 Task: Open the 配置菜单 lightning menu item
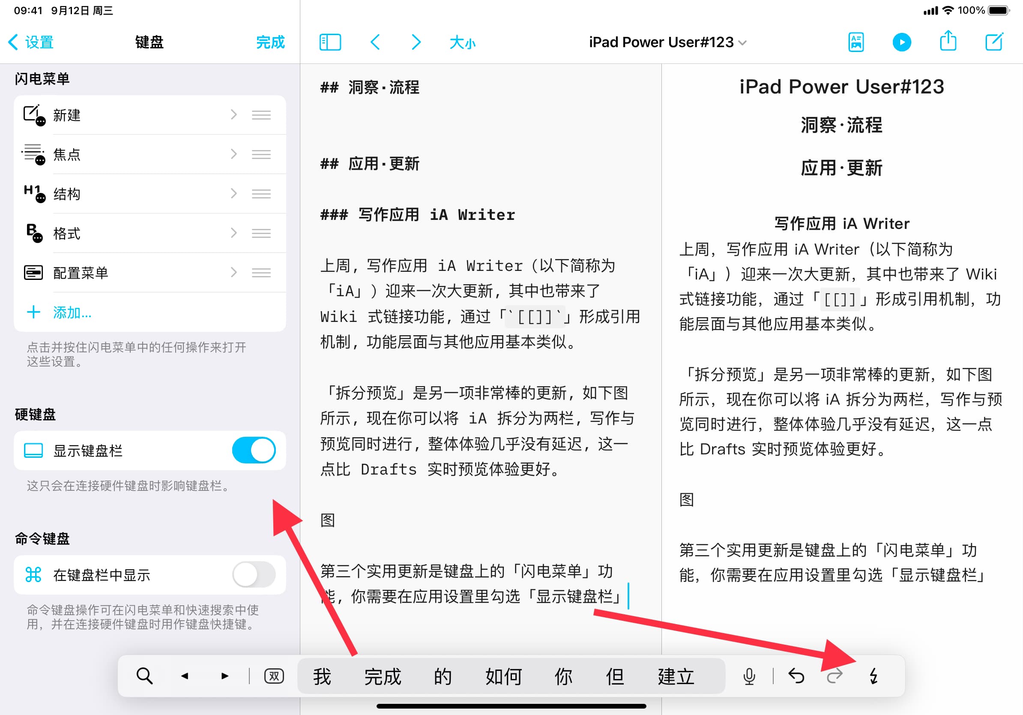(150, 272)
